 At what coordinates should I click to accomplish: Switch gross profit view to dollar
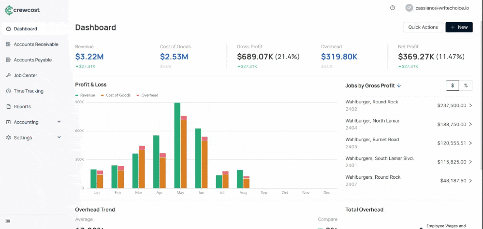(452, 86)
